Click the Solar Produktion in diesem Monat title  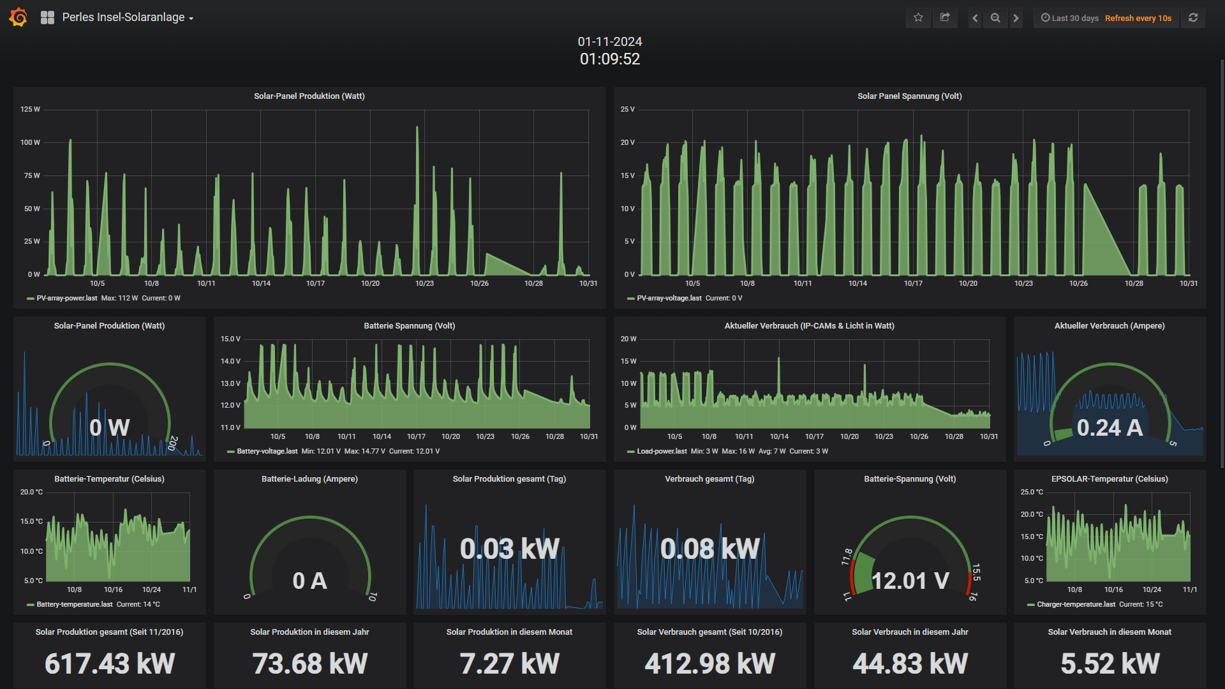[509, 632]
